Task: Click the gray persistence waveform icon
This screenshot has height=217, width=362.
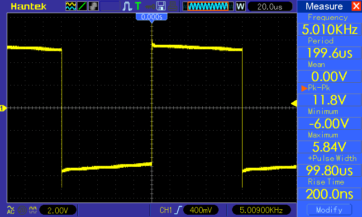Action: (x=93, y=6)
